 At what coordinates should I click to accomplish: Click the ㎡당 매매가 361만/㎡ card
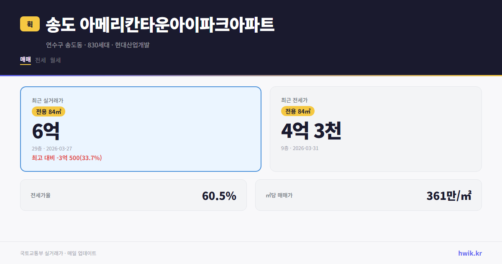point(368,195)
